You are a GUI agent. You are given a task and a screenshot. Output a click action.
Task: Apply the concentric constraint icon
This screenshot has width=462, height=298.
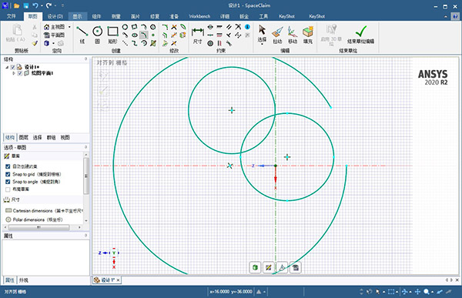point(210,43)
